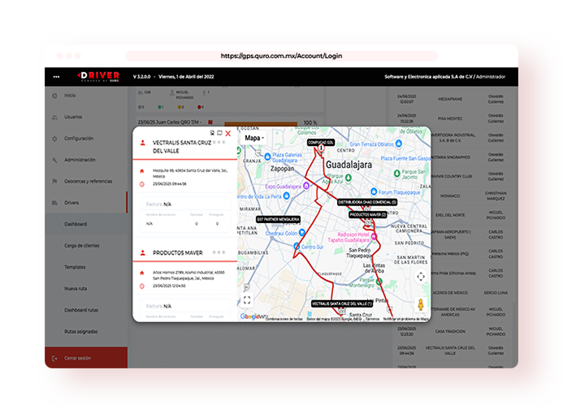Click home icon next to Mezquite 69 address
The height and width of the screenshot is (413, 563).
click(x=142, y=171)
